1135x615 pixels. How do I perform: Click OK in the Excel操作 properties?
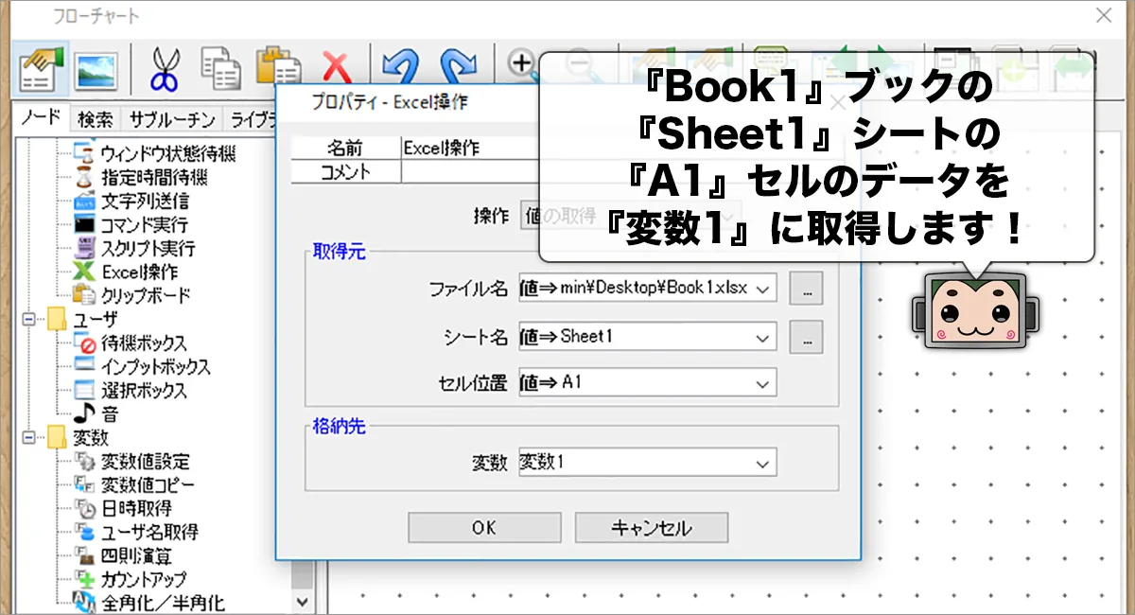(484, 528)
